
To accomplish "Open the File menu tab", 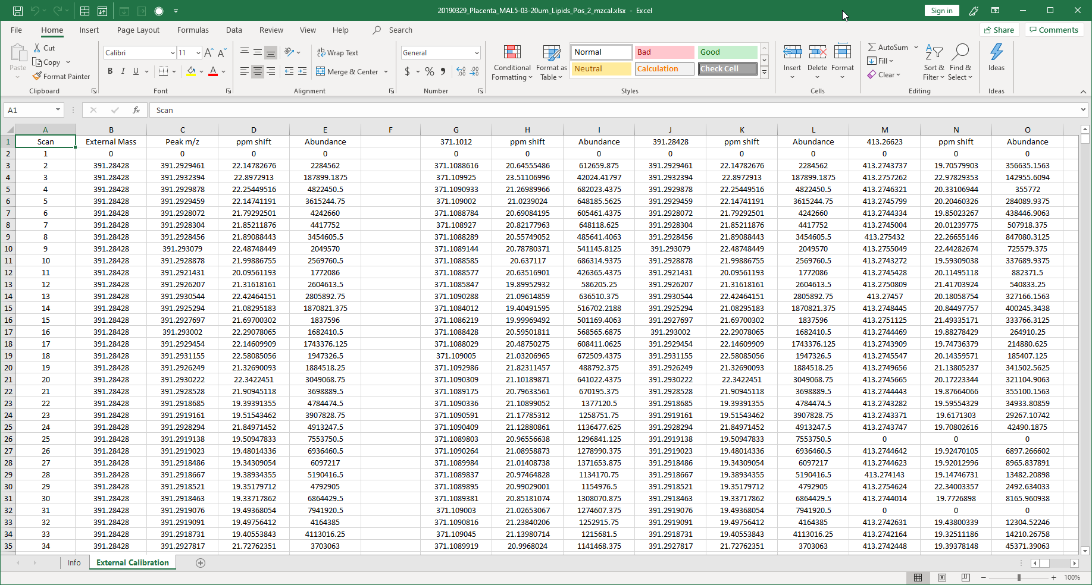I will pyautogui.click(x=17, y=30).
